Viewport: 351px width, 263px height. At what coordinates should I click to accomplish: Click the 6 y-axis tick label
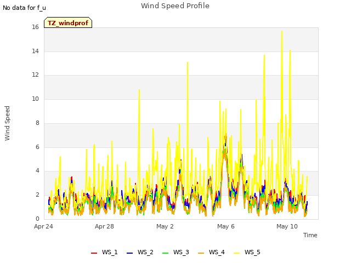[37, 147]
